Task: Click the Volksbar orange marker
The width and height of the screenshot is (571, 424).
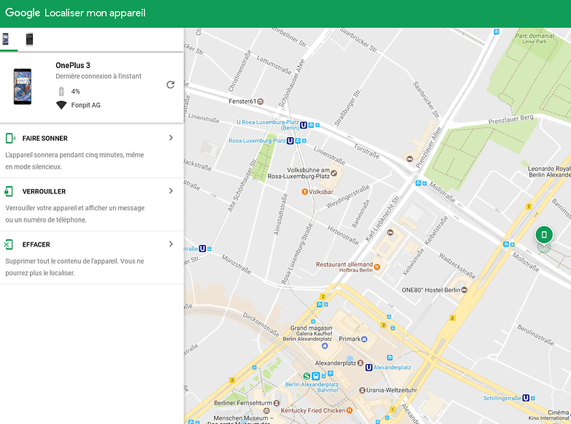Action: click(304, 191)
